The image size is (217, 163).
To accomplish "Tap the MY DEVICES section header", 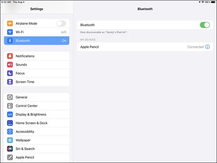I will point(88,40).
